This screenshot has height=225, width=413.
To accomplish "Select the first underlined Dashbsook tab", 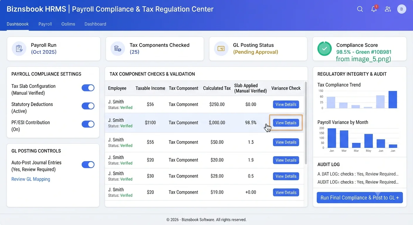I will tap(18, 24).
